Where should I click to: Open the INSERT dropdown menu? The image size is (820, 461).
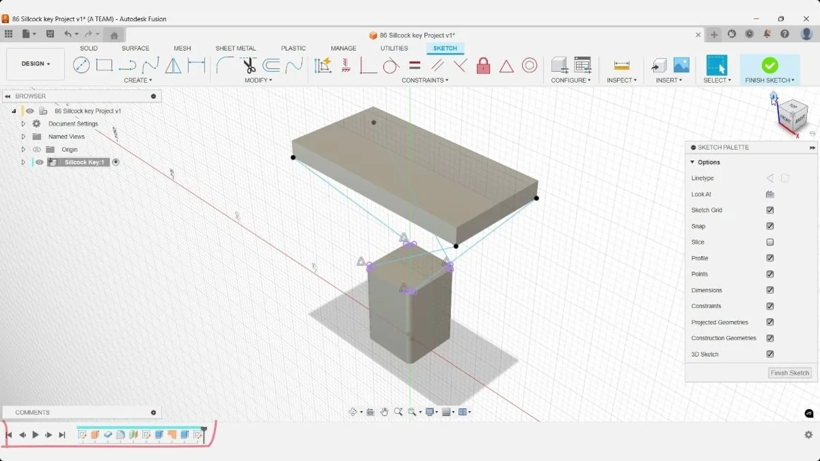pyautogui.click(x=669, y=81)
